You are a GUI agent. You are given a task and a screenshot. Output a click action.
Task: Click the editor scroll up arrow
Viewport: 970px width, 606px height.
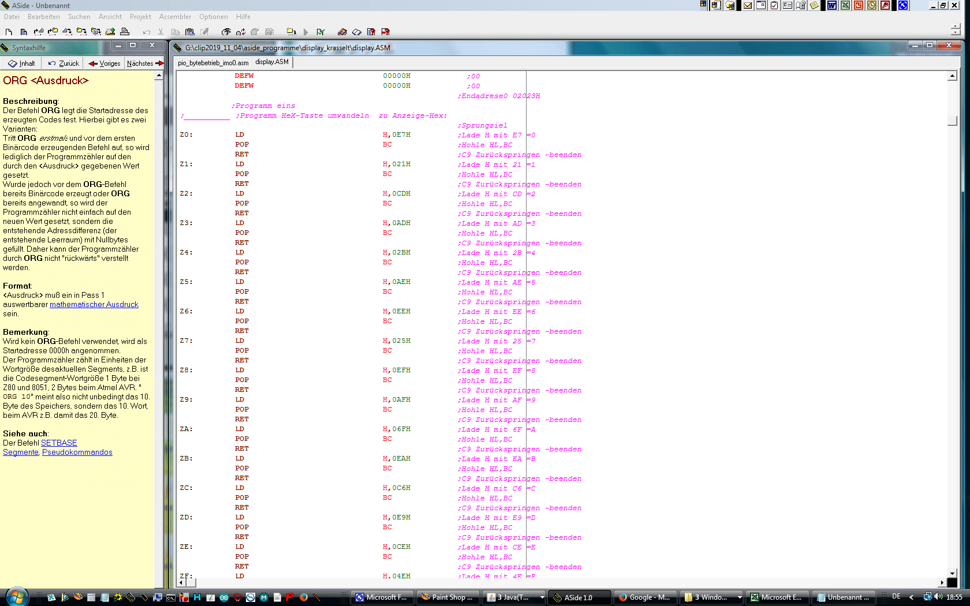coord(953,76)
